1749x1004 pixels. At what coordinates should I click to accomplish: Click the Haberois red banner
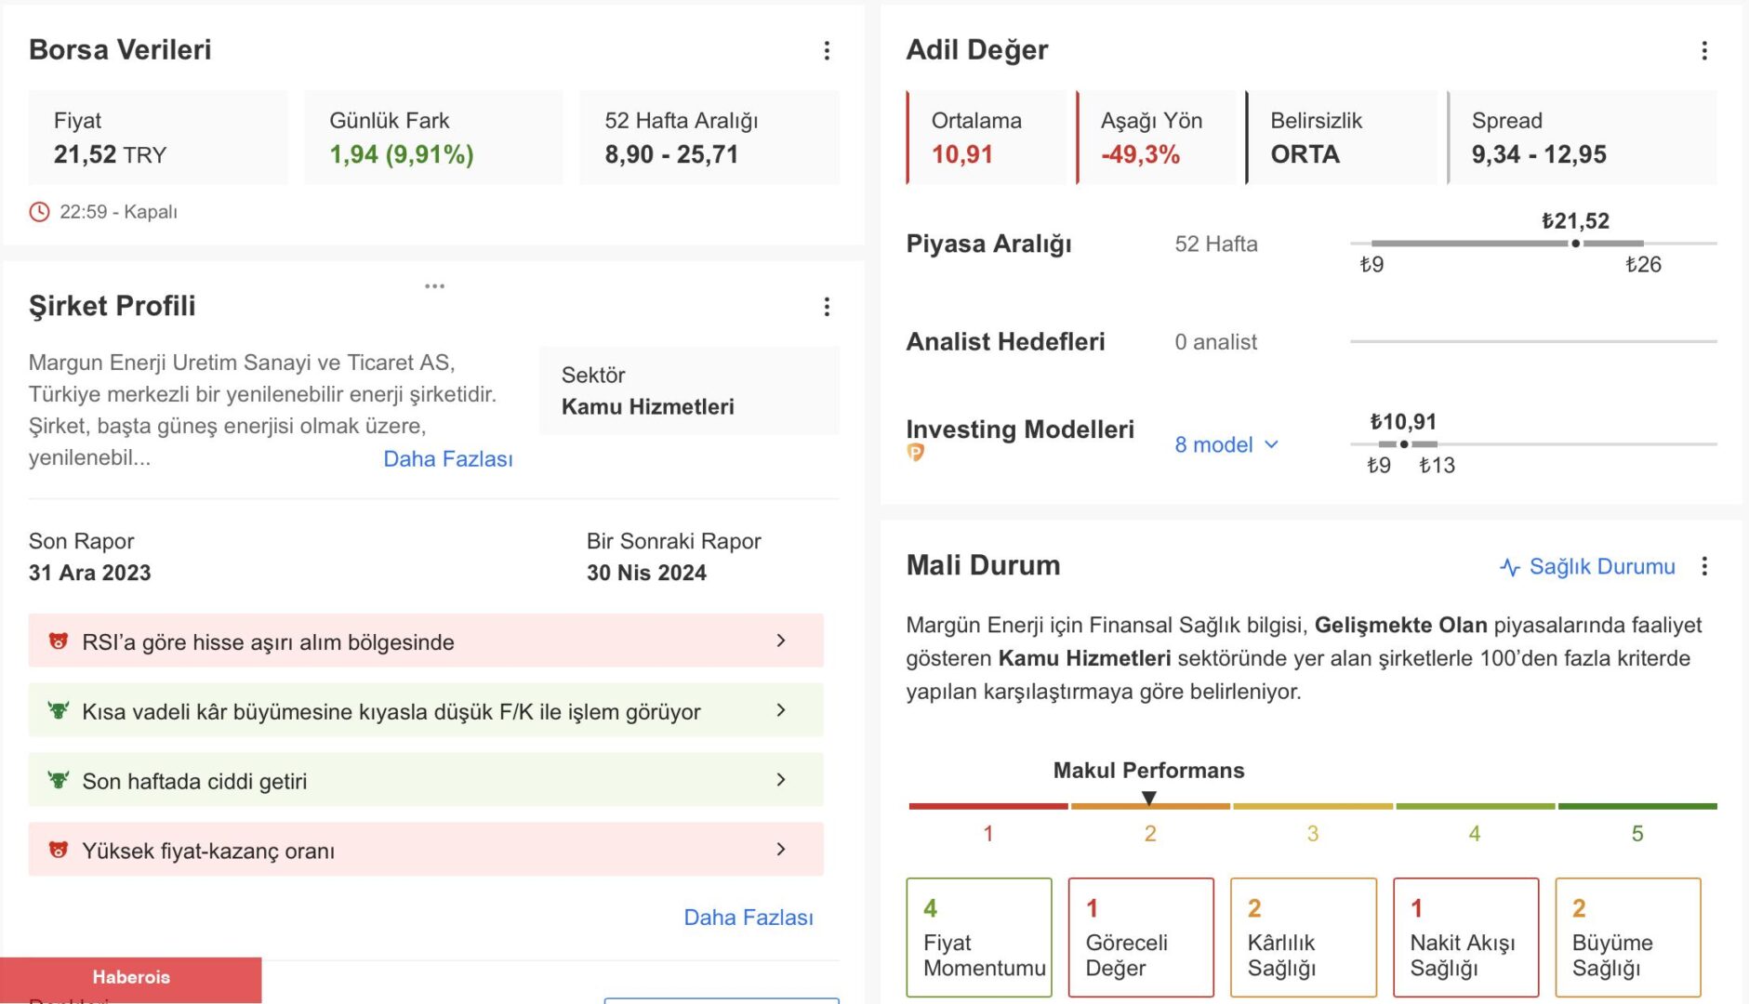[x=131, y=977]
